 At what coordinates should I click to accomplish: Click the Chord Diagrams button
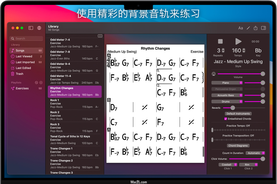[238, 146]
